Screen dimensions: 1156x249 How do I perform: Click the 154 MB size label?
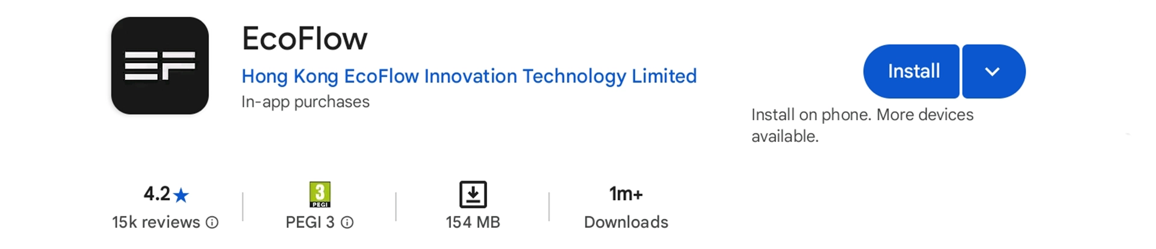[473, 223]
